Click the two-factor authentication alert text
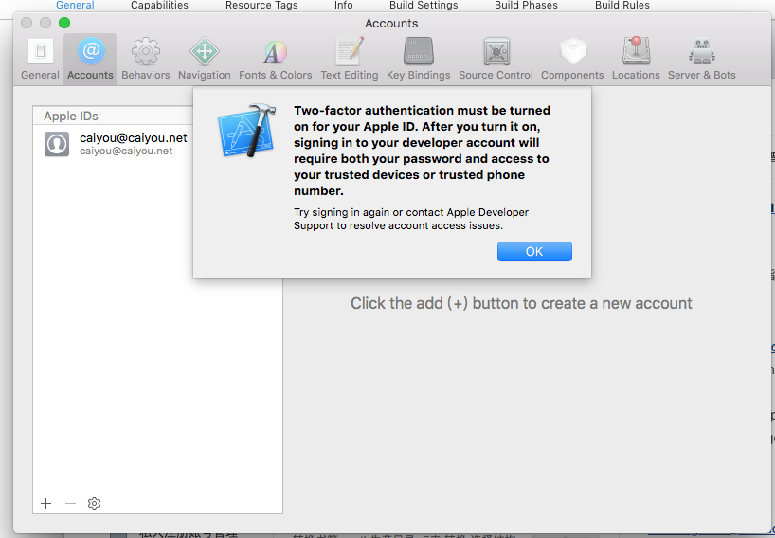The height and width of the screenshot is (538, 775). (422, 151)
